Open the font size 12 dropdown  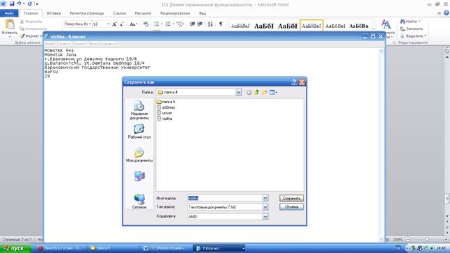[x=108, y=24]
